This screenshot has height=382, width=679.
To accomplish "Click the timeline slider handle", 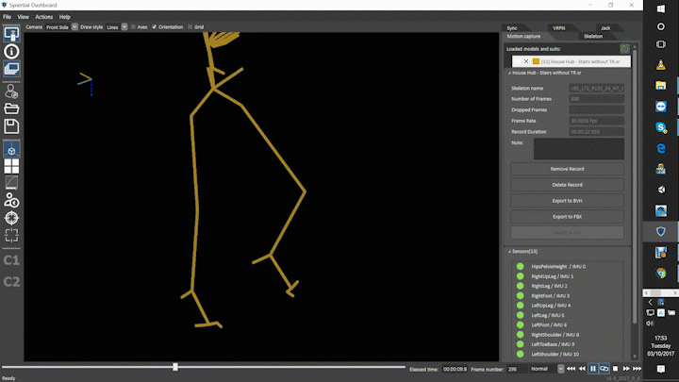I will 175,367.
